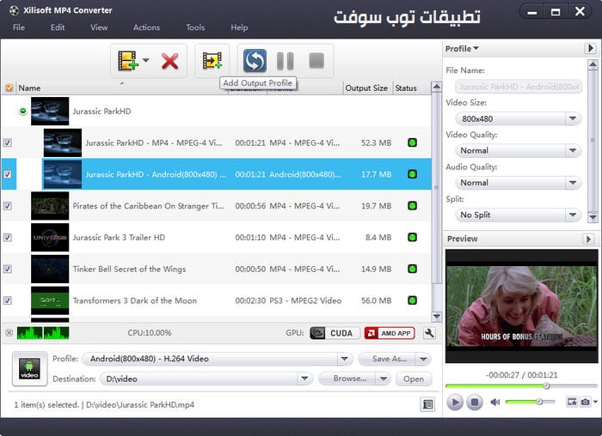Open the Destination D:\video dropdown
Image resolution: width=602 pixels, height=436 pixels.
[x=206, y=378]
